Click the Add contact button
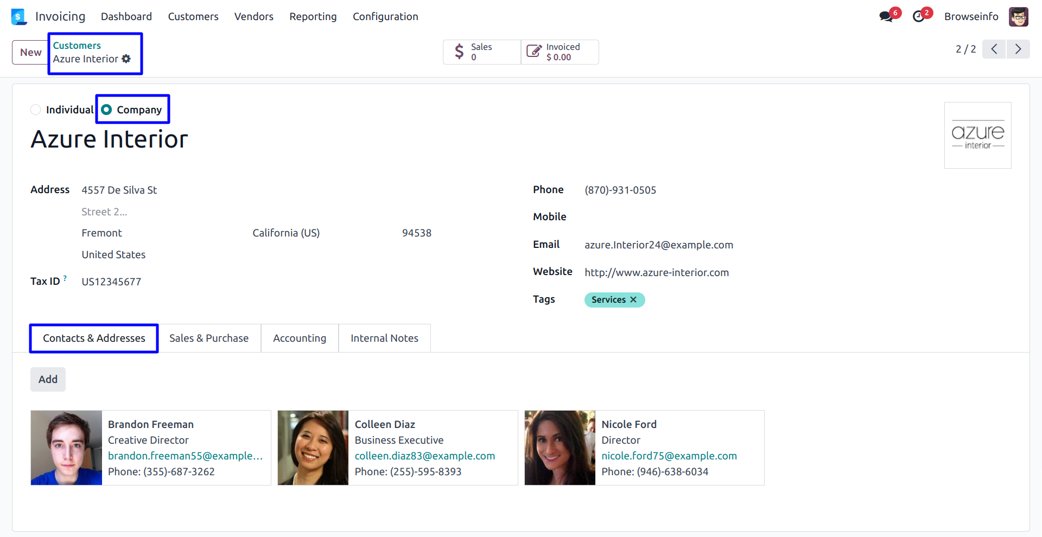The image size is (1042, 537). click(48, 380)
